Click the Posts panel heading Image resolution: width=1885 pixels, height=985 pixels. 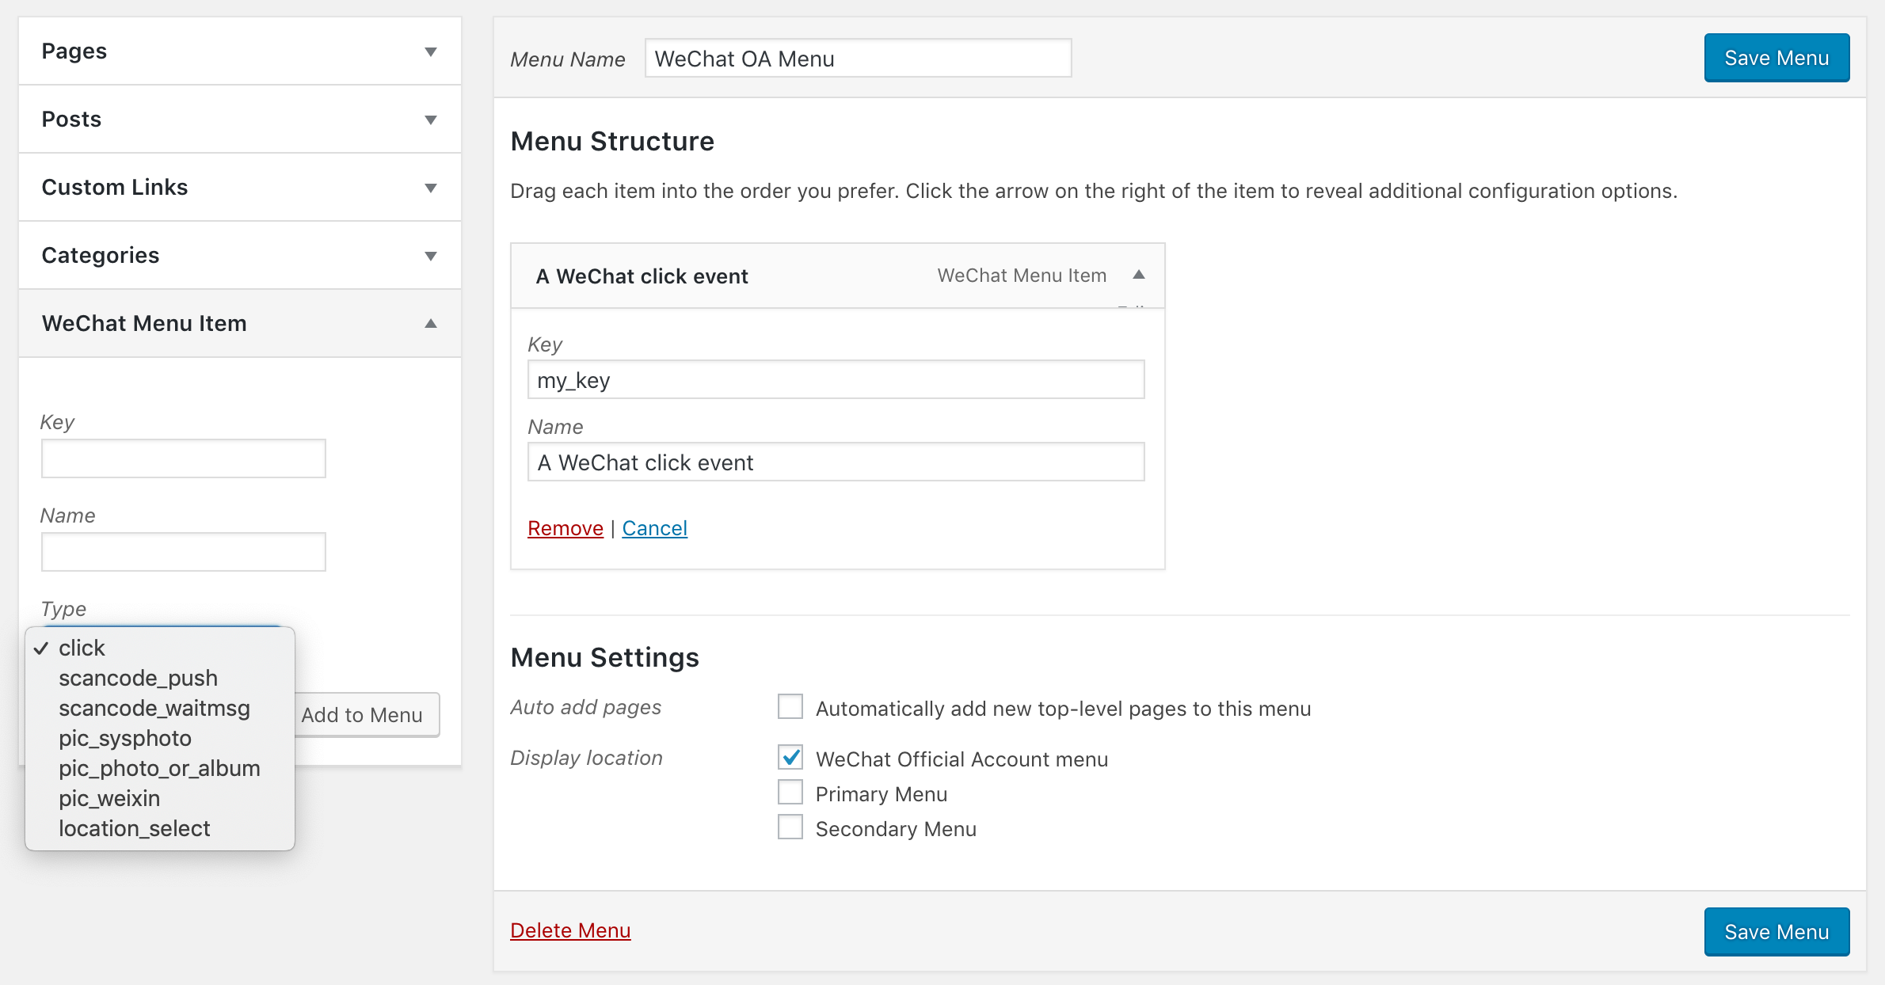pyautogui.click(x=71, y=120)
